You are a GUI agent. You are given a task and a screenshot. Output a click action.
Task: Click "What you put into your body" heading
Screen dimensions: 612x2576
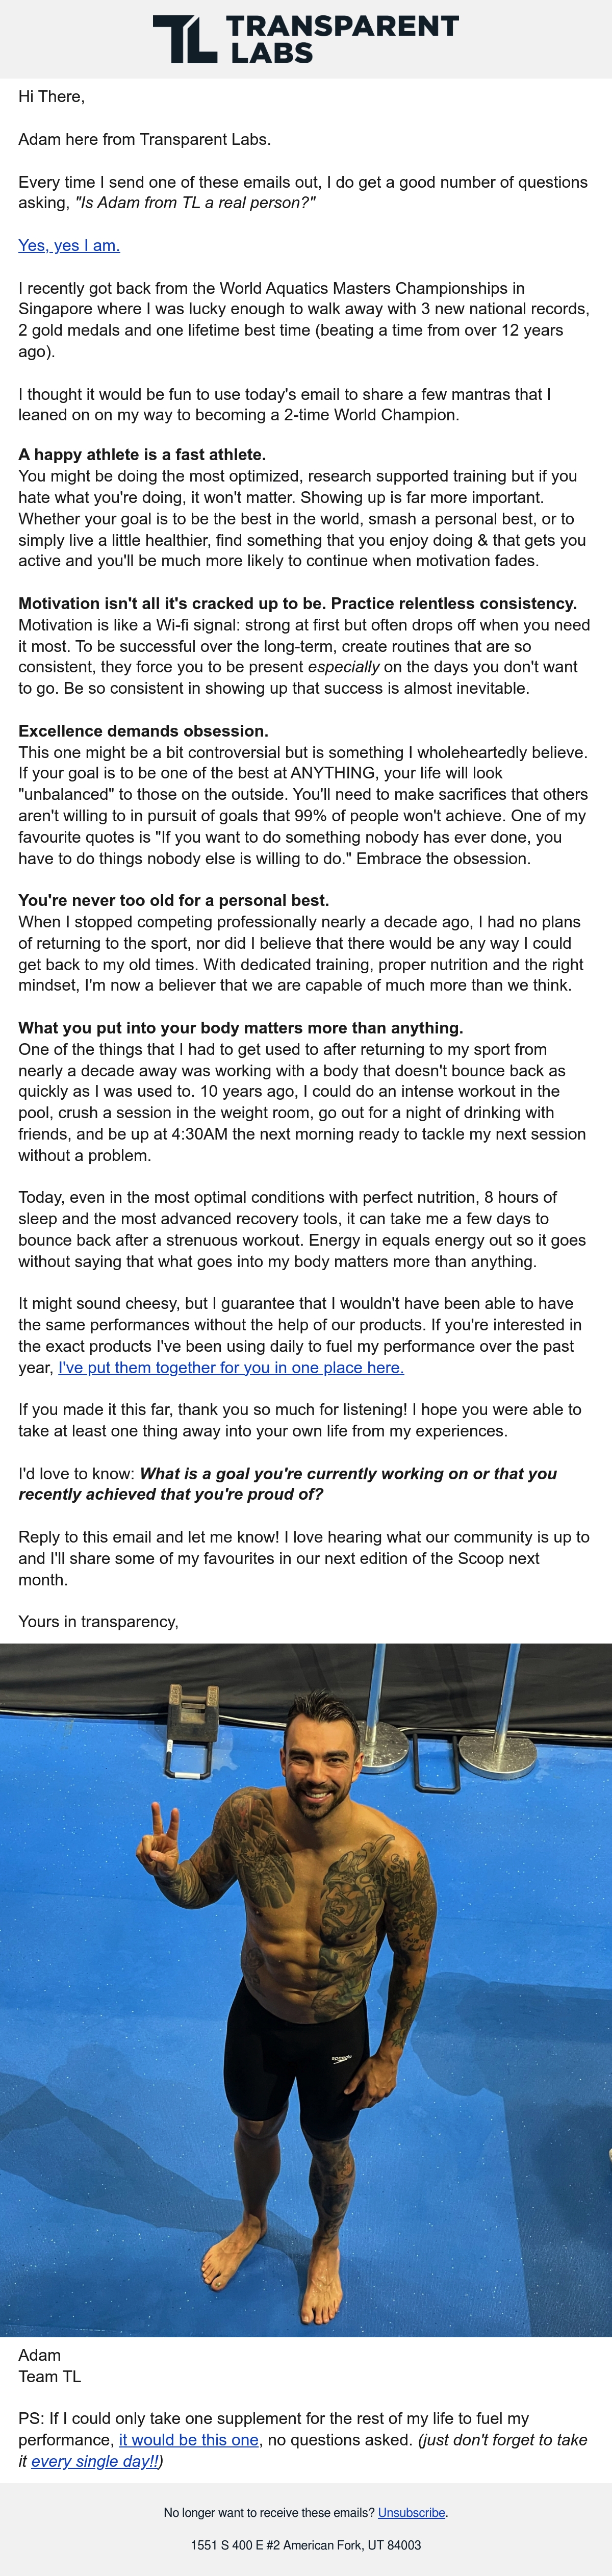tap(240, 1028)
